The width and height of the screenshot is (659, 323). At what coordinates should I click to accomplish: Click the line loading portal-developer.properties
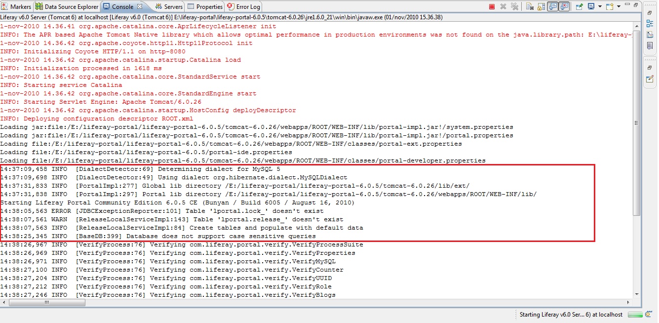pos(243,161)
